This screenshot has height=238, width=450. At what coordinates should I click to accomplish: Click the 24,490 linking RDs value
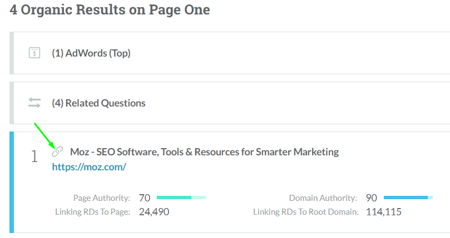click(154, 212)
